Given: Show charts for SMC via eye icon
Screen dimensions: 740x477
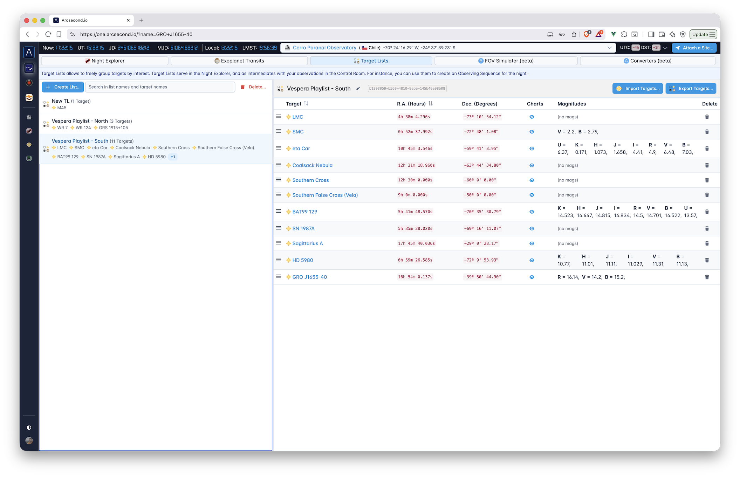Looking at the screenshot, I should click(532, 132).
